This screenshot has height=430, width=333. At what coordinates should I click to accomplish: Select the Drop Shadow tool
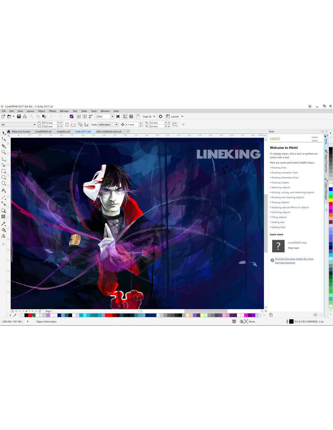coord(3,210)
